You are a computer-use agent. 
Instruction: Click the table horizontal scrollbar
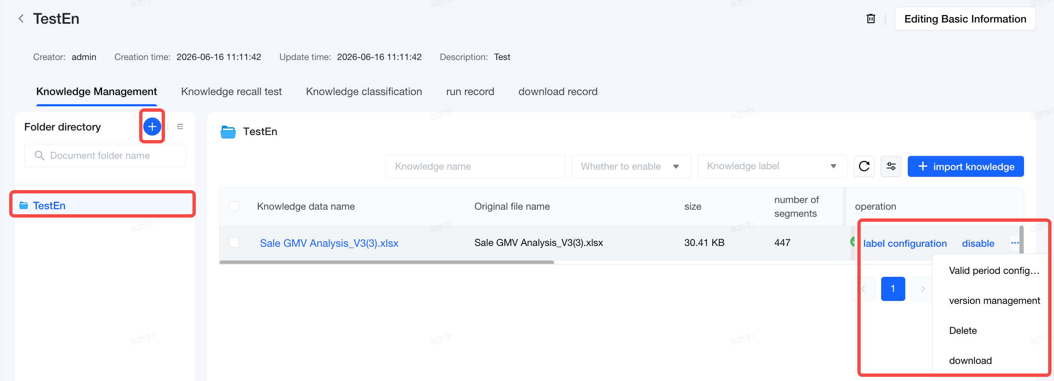[x=387, y=262]
